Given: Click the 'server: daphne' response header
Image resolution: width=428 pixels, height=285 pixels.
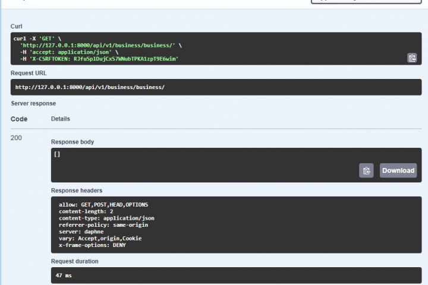Looking at the screenshot, I should tap(78, 232).
